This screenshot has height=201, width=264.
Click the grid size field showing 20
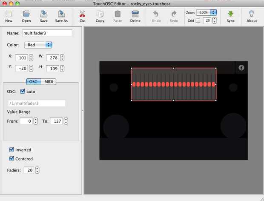pyautogui.click(x=207, y=20)
